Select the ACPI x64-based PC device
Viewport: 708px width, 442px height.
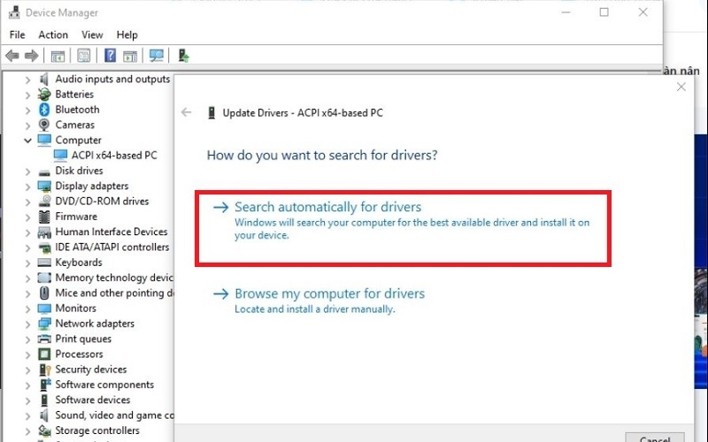(114, 156)
